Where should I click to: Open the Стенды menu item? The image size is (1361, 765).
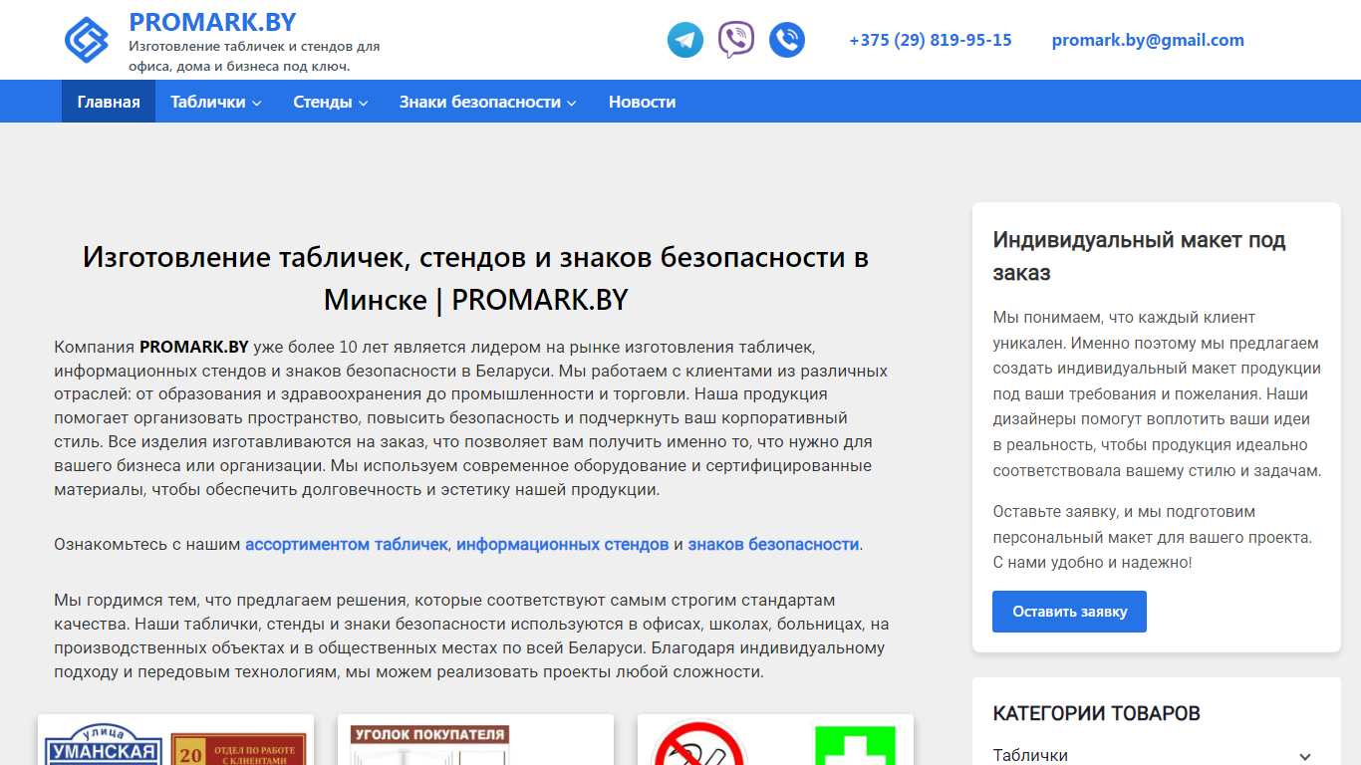pyautogui.click(x=323, y=102)
